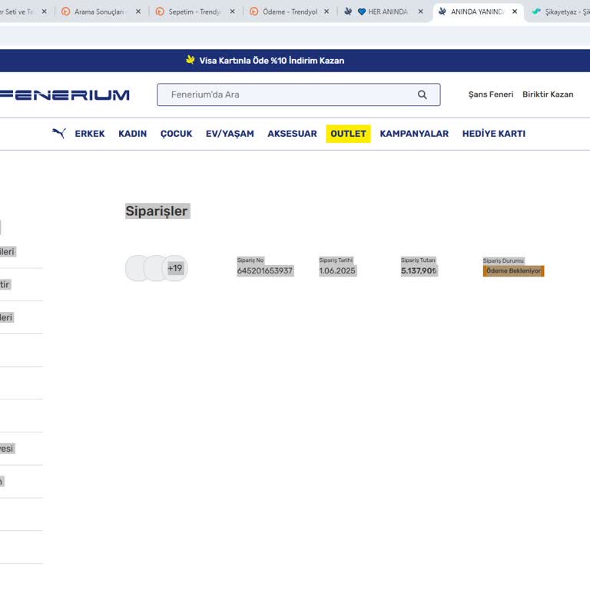Click the Sipariş Tutarı label
This screenshot has width=590, height=590.
point(418,260)
